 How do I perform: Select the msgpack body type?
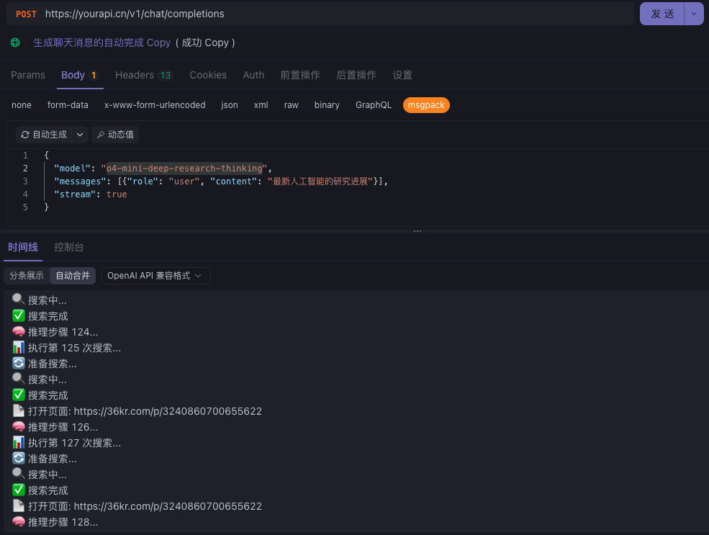pyautogui.click(x=426, y=105)
